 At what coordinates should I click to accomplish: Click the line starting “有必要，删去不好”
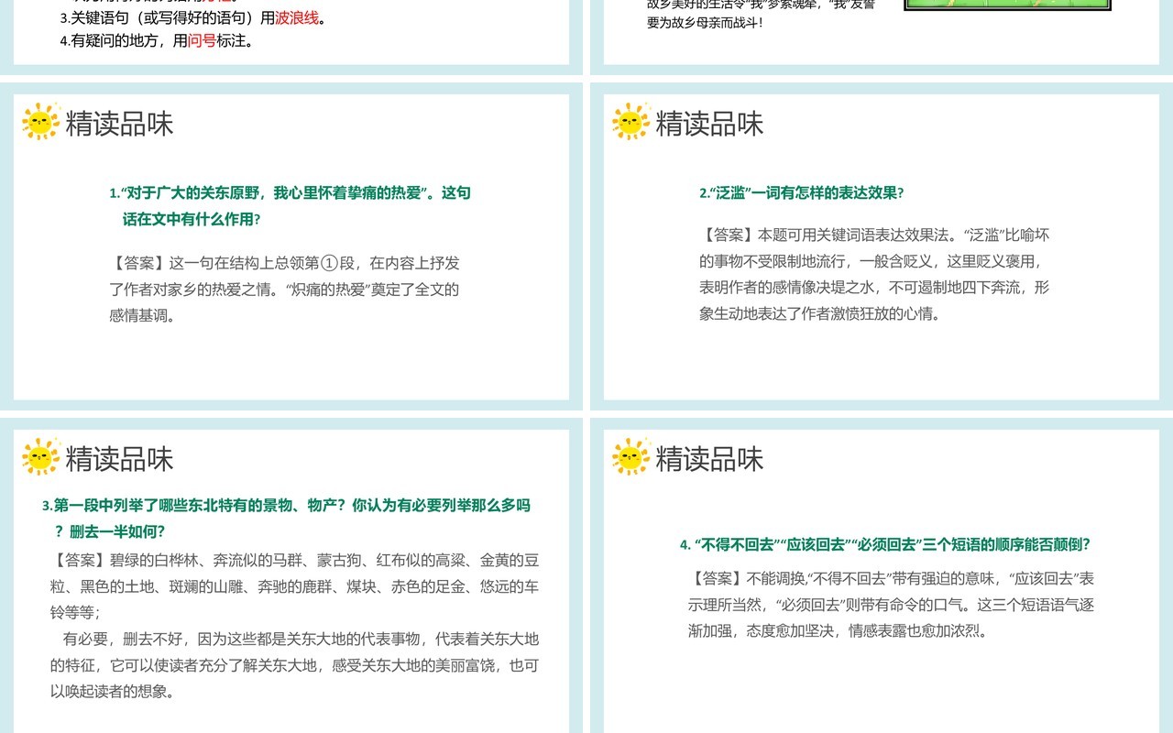click(301, 639)
